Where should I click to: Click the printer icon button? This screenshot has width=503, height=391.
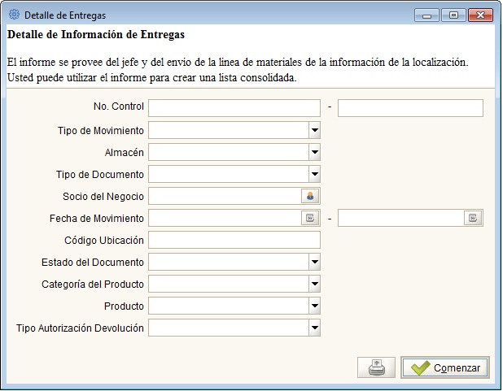pyautogui.click(x=376, y=367)
